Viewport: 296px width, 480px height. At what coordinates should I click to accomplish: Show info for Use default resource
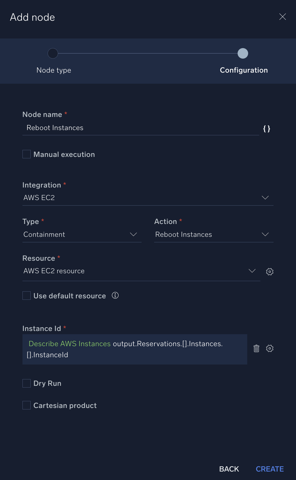point(115,295)
